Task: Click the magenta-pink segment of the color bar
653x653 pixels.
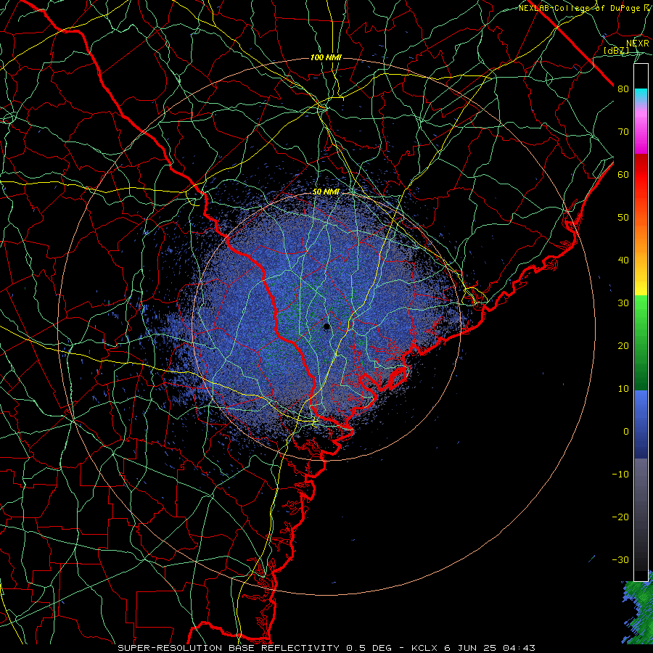Action: [641, 129]
